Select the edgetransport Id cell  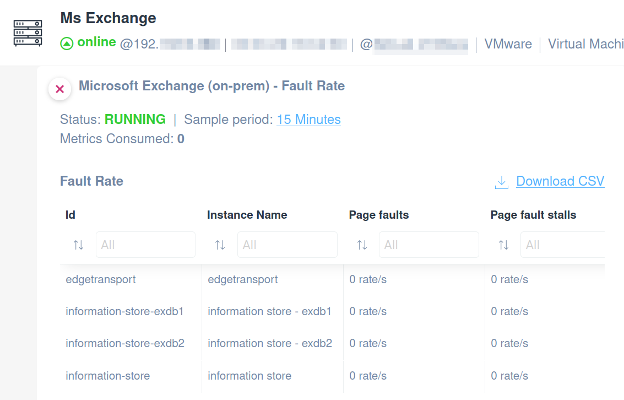click(101, 279)
